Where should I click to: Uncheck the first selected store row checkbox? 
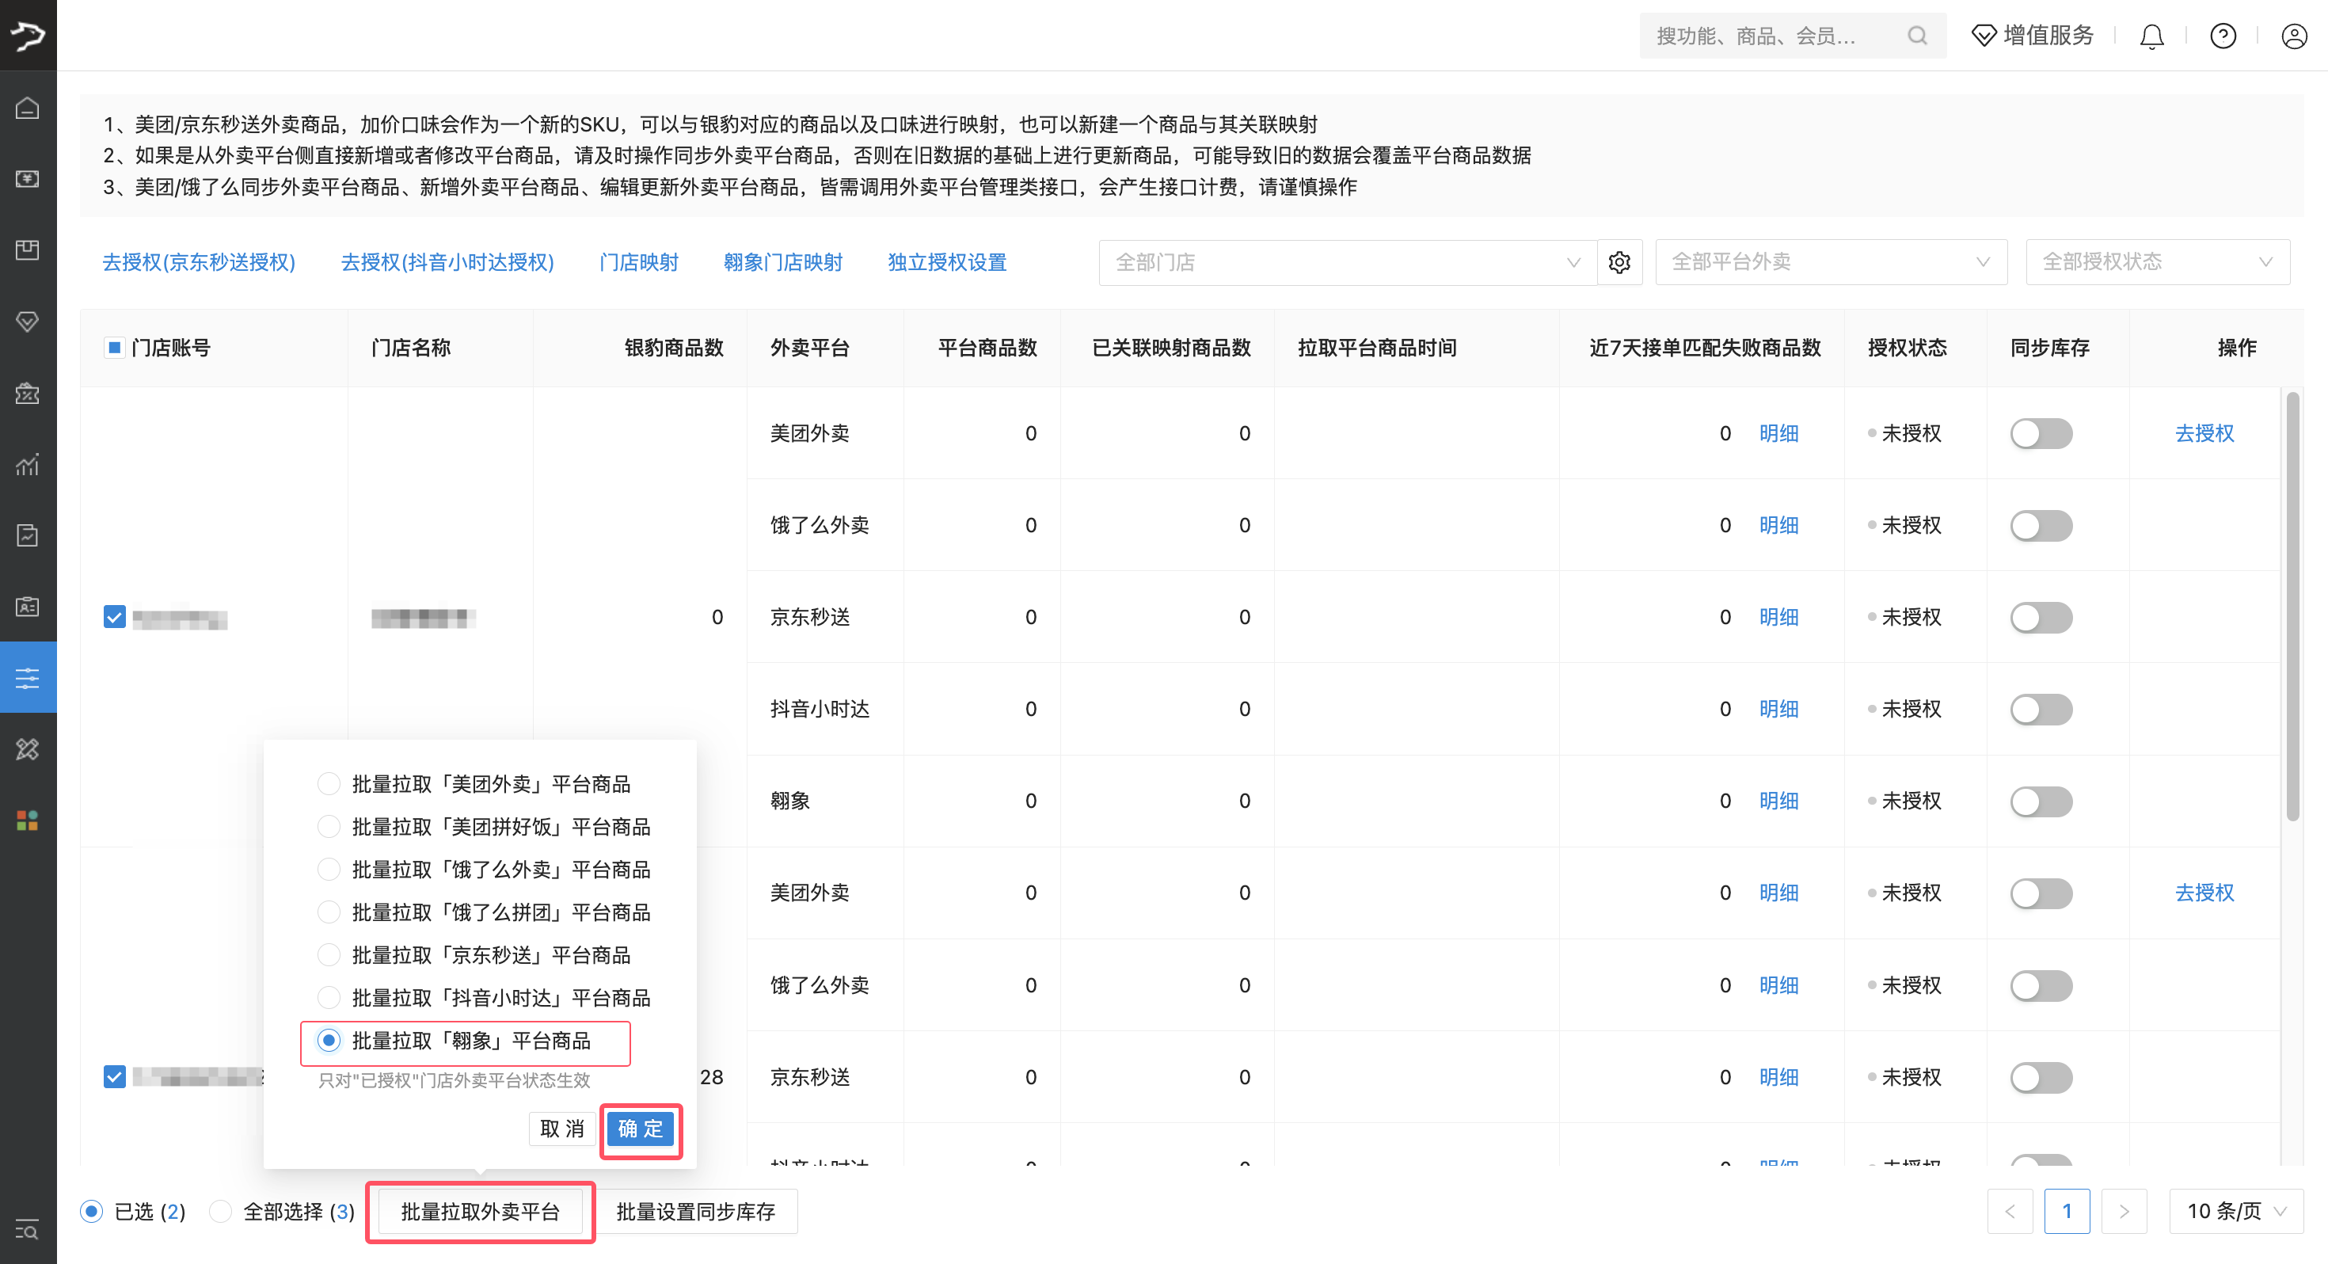115,619
